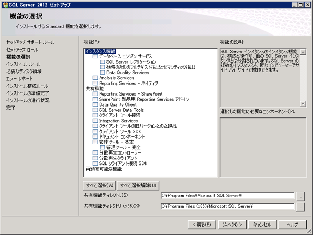
Task: Click the セットアップ サポート ルール step
Action: click(x=30, y=42)
